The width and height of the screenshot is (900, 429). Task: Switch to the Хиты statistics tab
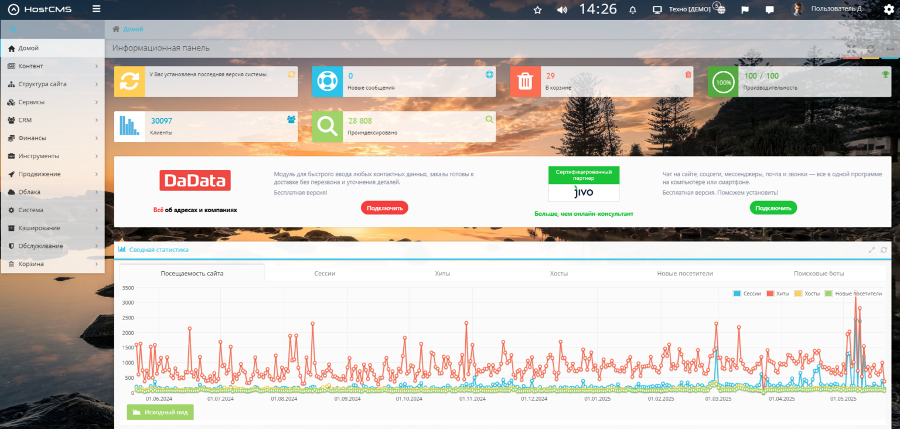pyautogui.click(x=442, y=273)
